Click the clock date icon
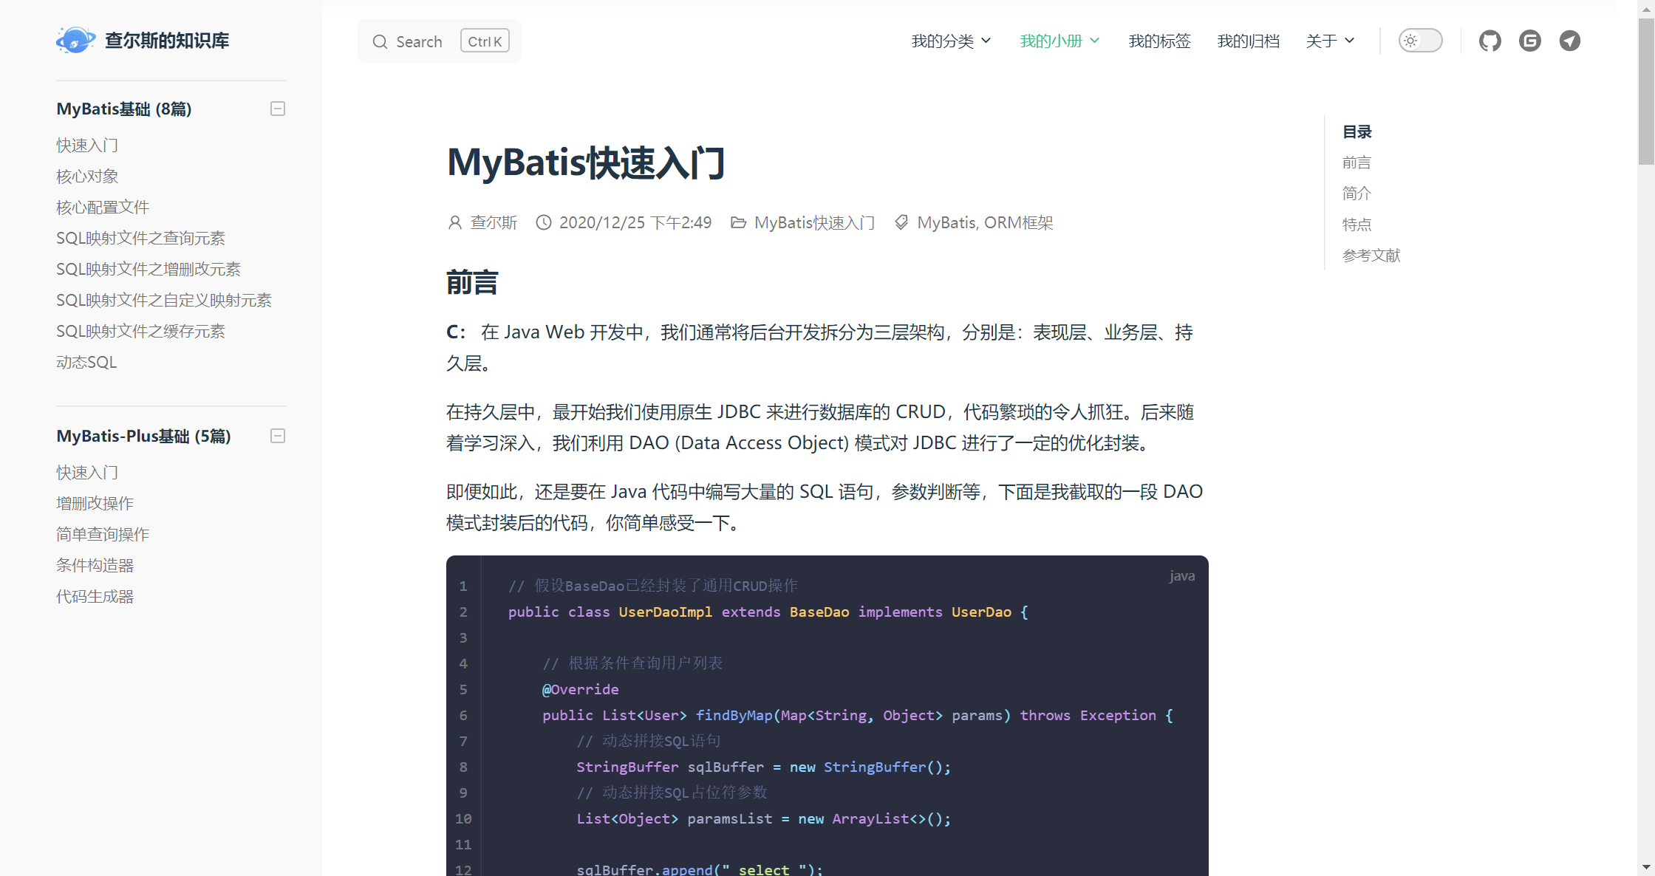1655x876 pixels. pos(543,222)
